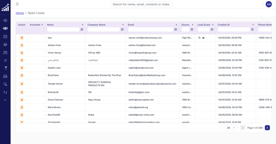Click the magnifier search icon in sidebar

tap(5, 84)
